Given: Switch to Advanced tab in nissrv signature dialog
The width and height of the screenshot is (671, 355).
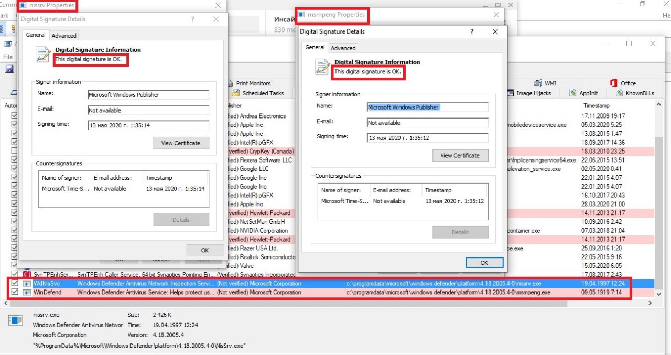Looking at the screenshot, I should (64, 36).
